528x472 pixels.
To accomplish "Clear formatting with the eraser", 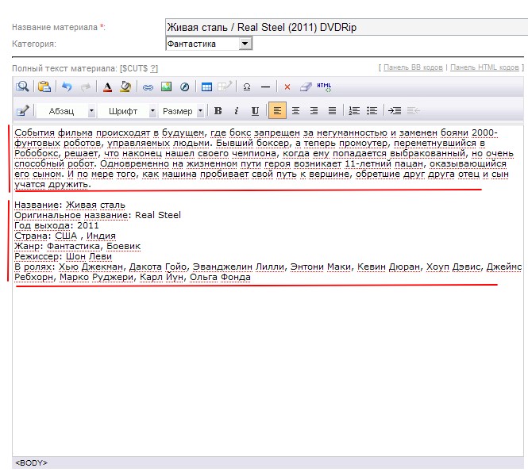I will [x=306, y=86].
